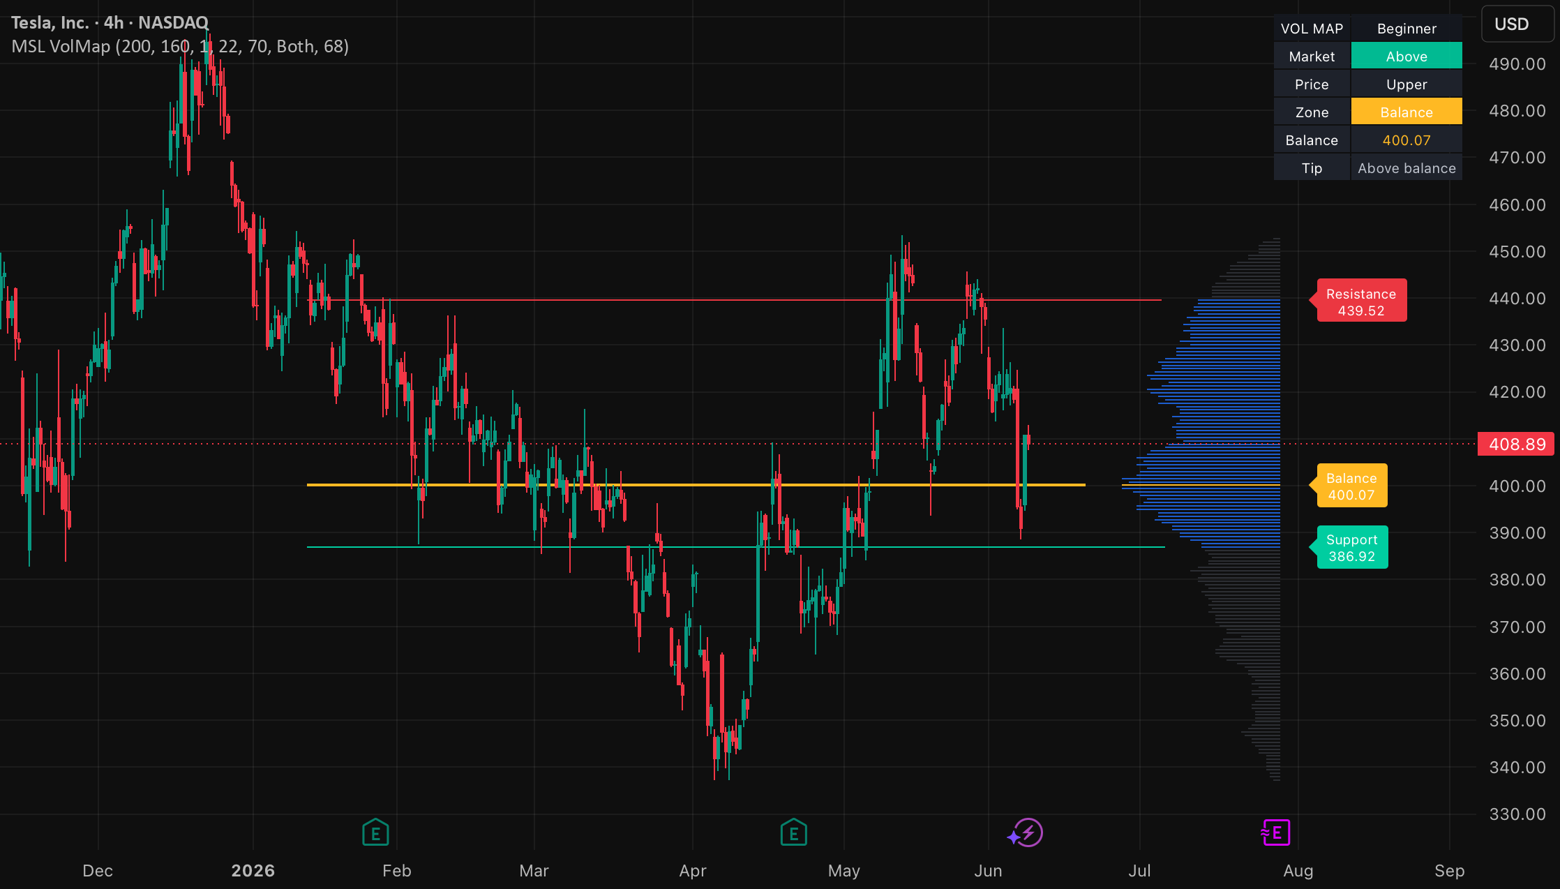Click the February earnings E marker
The height and width of the screenshot is (889, 1560).
(x=375, y=832)
